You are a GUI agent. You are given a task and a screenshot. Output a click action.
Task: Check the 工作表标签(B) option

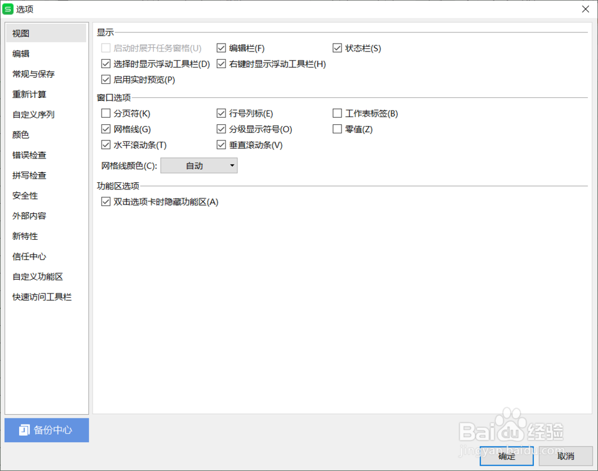pyautogui.click(x=337, y=113)
